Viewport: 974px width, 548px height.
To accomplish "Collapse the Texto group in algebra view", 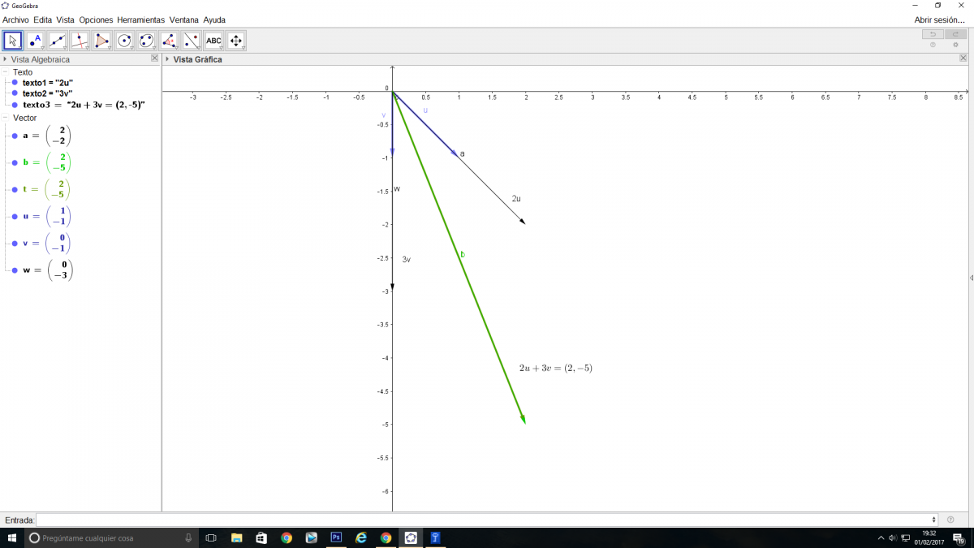I will pyautogui.click(x=6, y=72).
